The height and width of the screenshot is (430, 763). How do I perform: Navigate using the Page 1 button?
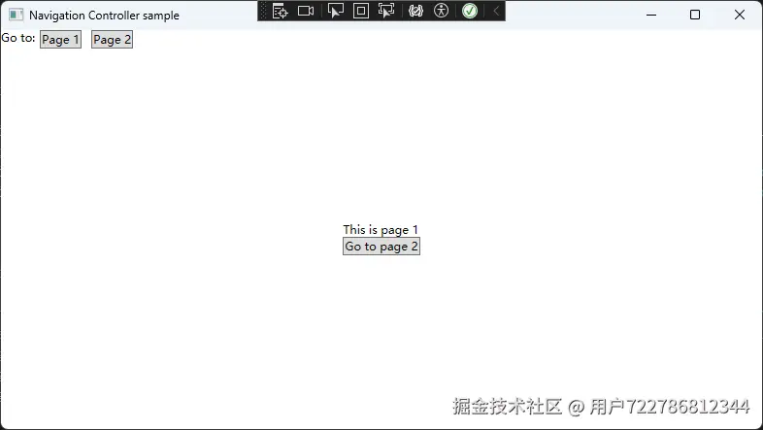pos(60,40)
